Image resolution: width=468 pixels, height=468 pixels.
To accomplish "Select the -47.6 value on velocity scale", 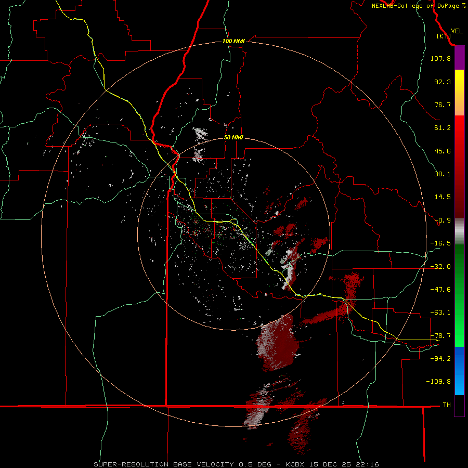I will click(440, 290).
